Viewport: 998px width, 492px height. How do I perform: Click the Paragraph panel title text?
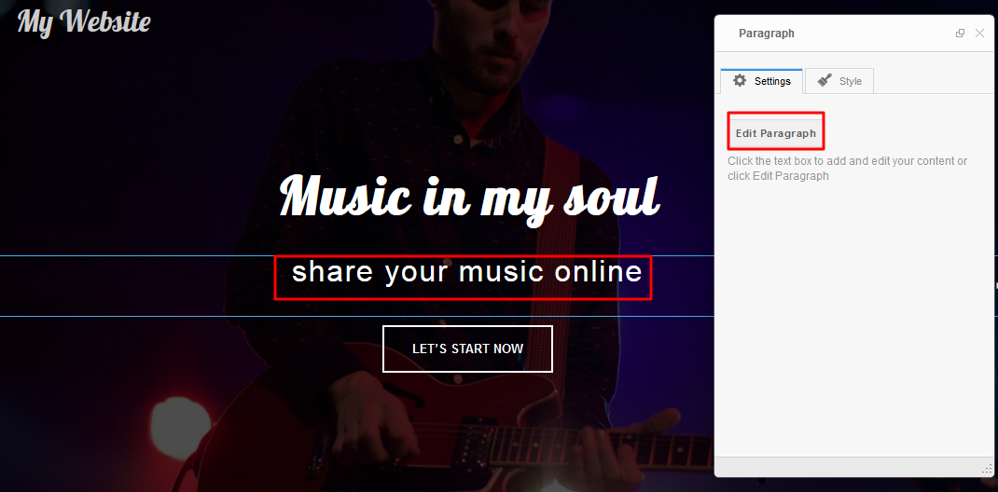[x=767, y=33]
